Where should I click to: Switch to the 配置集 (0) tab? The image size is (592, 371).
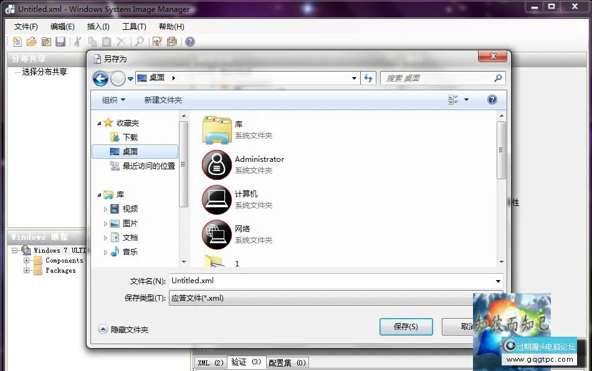(287, 362)
